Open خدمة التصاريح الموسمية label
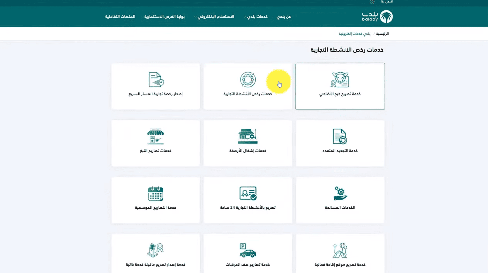 (x=155, y=208)
